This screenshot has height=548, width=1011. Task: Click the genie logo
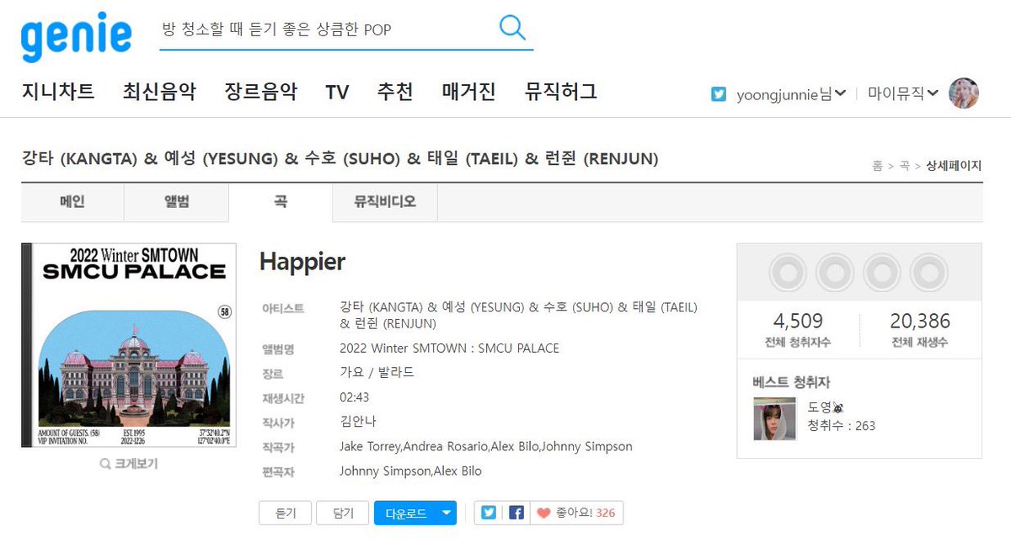[77, 36]
